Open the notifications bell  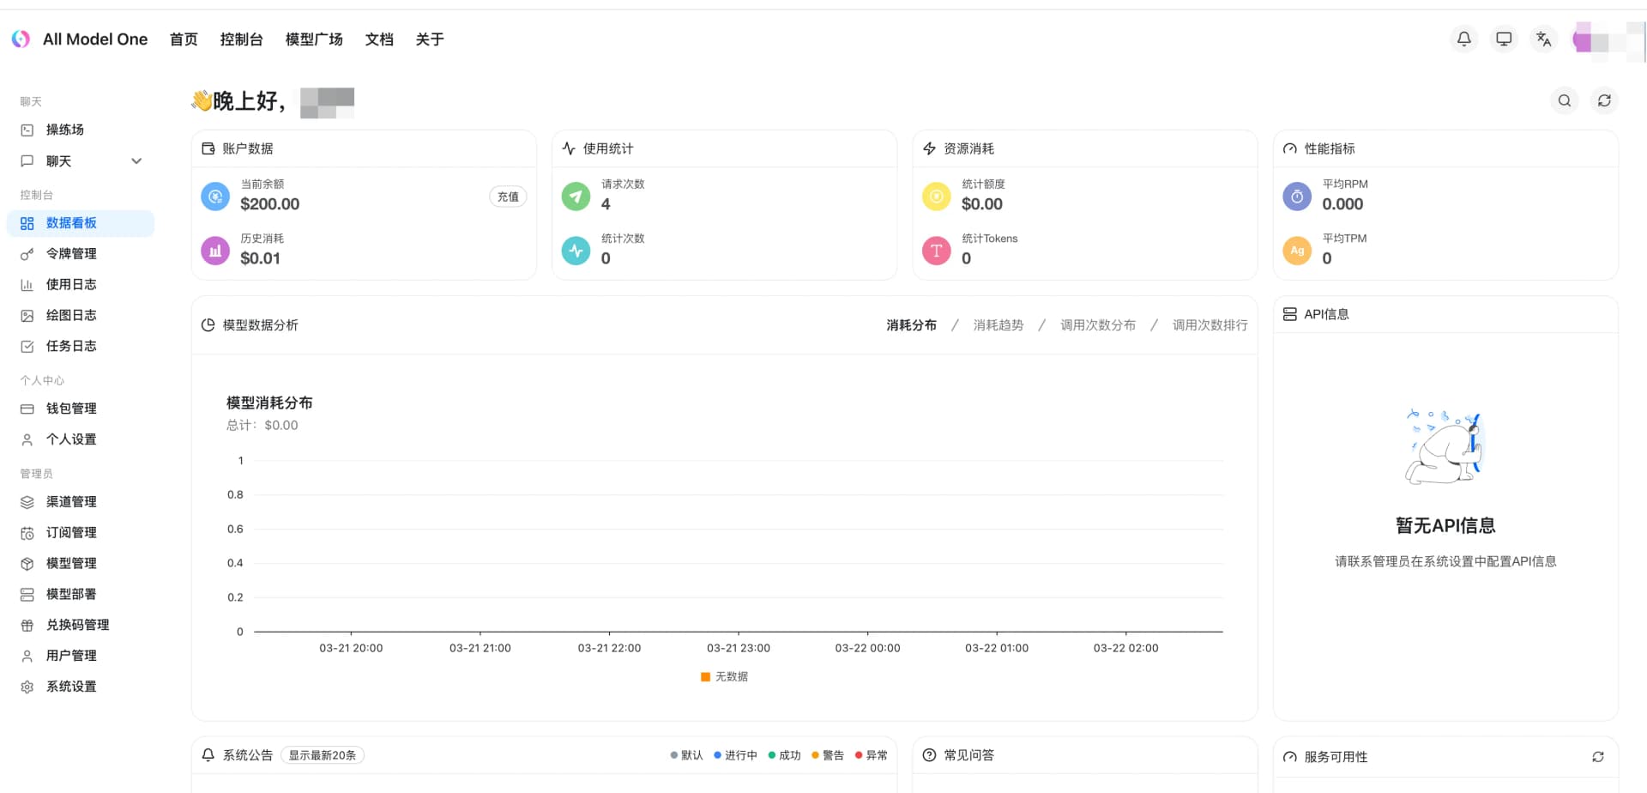1464,39
